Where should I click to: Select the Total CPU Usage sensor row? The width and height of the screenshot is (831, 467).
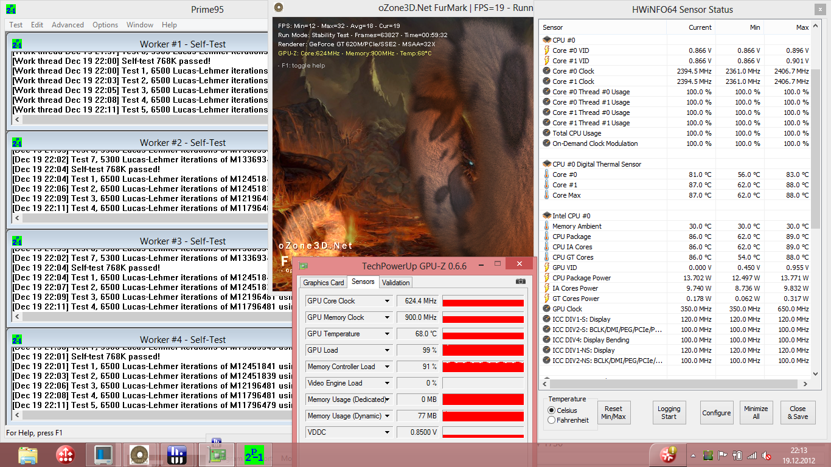pos(675,133)
